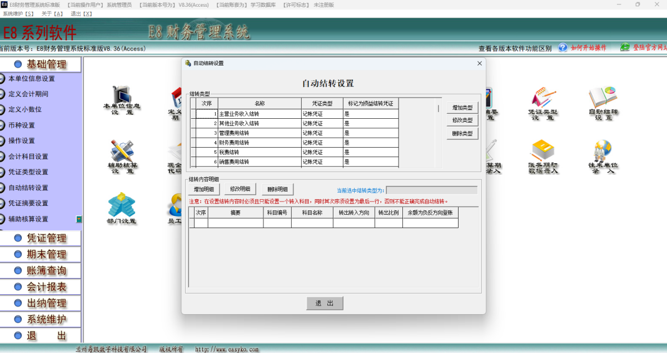Open the 系统维护【S】 menu
Screen dimensions: 667x353
coord(18,14)
